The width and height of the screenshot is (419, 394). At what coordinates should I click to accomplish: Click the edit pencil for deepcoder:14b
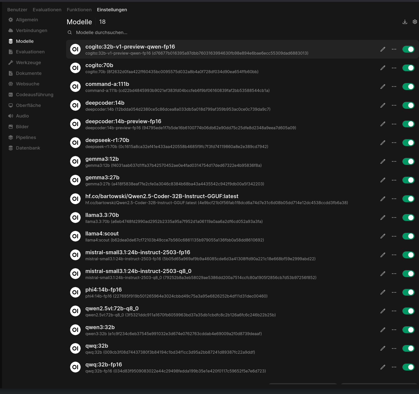383,105
